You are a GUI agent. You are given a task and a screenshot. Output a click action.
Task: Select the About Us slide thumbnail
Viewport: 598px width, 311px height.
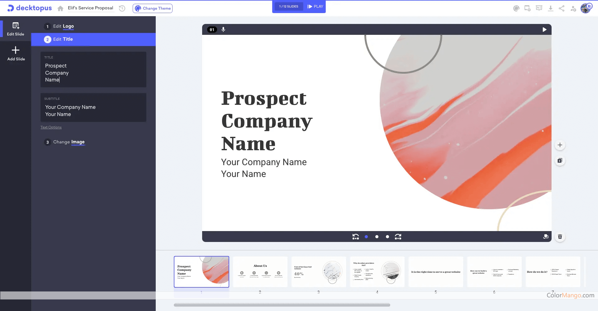click(x=260, y=272)
